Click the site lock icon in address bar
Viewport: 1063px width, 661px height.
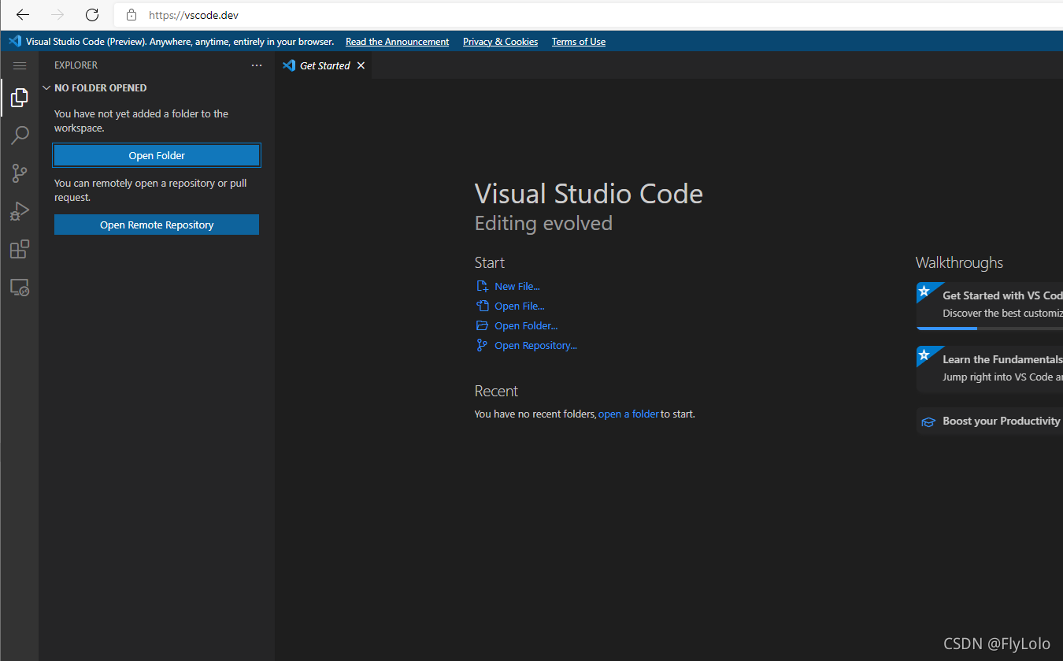click(131, 15)
